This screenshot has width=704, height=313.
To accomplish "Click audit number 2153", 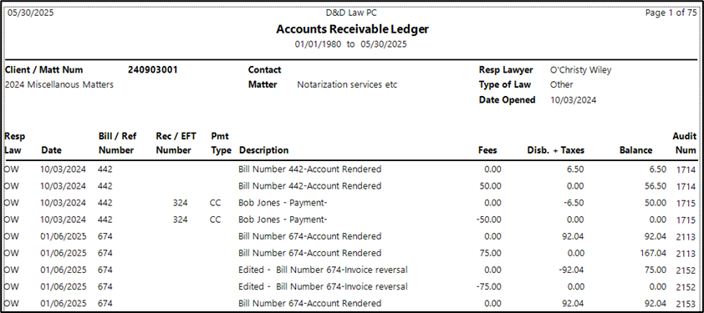I will click(686, 304).
